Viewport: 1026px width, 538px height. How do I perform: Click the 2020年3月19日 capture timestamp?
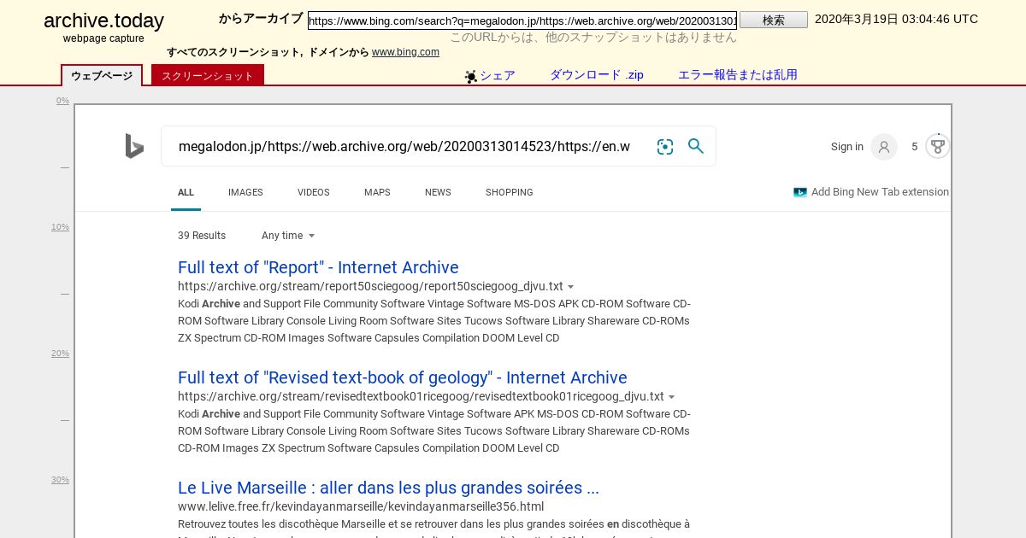tap(896, 19)
